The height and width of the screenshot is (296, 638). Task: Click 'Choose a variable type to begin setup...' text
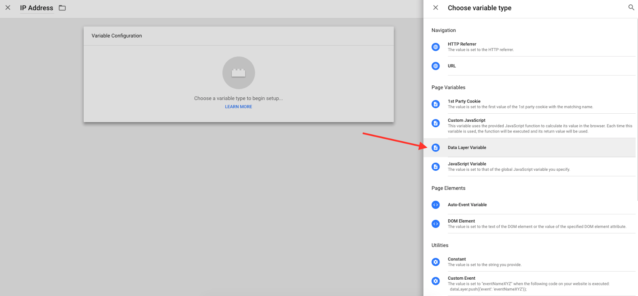(238, 99)
